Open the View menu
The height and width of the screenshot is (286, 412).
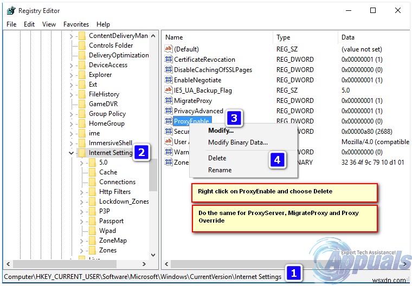(49, 24)
